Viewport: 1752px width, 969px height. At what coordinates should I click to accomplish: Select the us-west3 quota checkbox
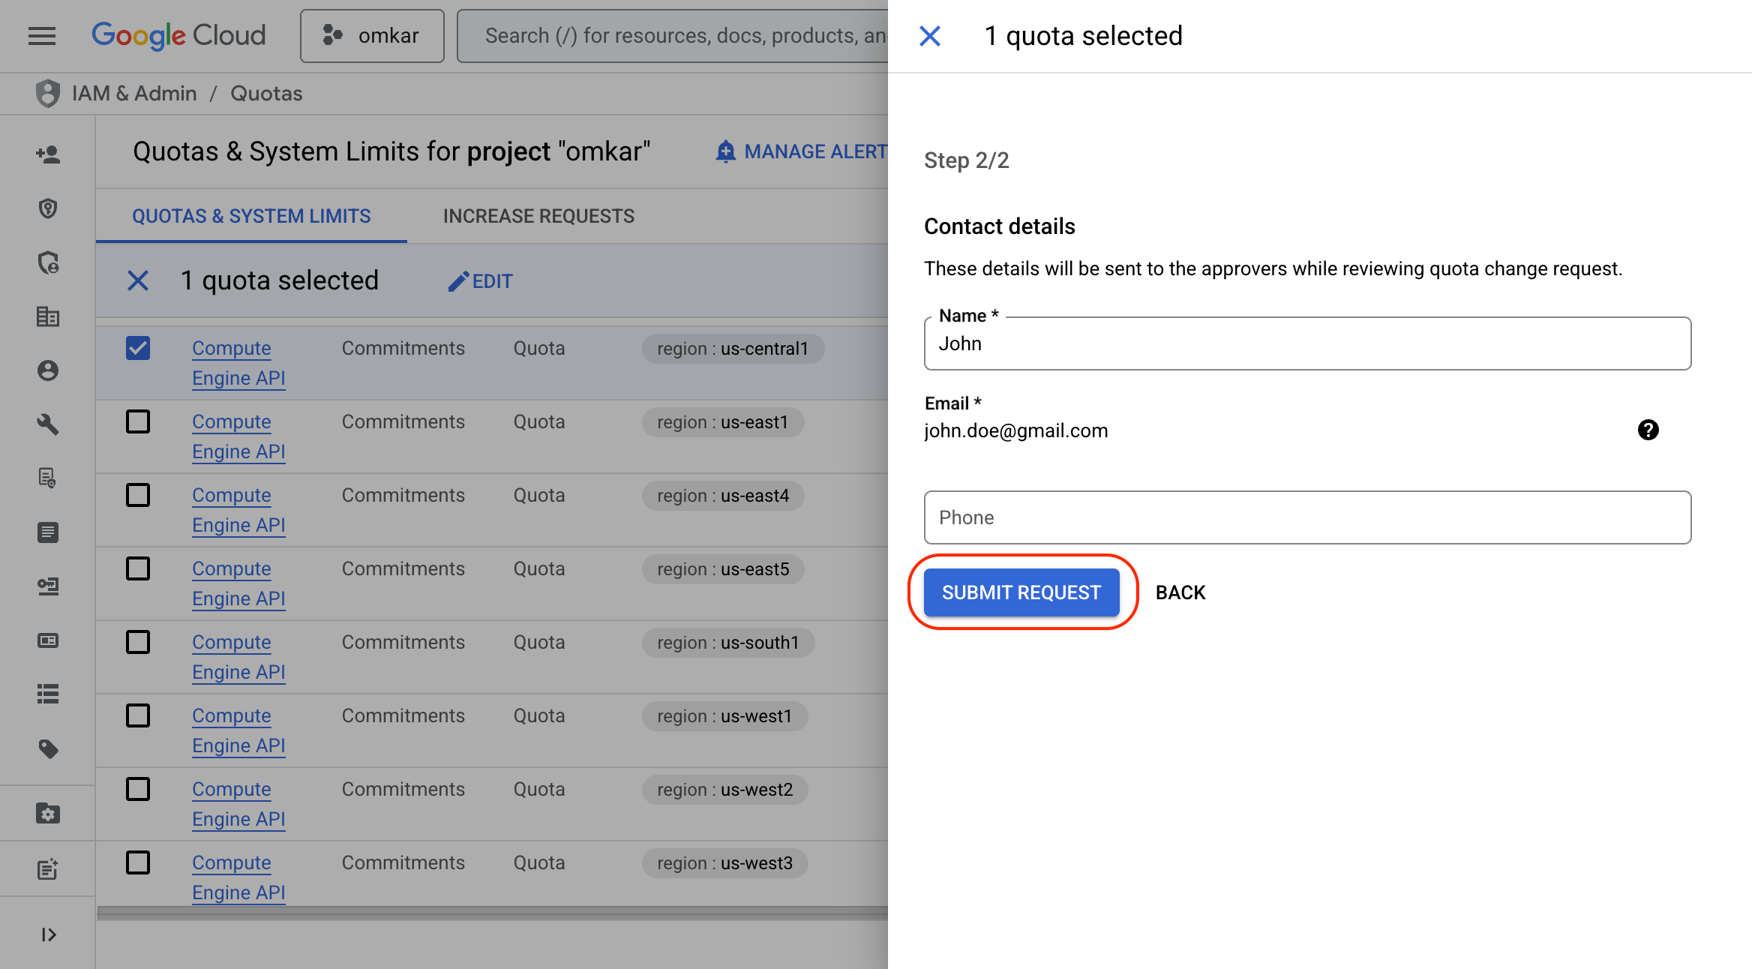[138, 862]
